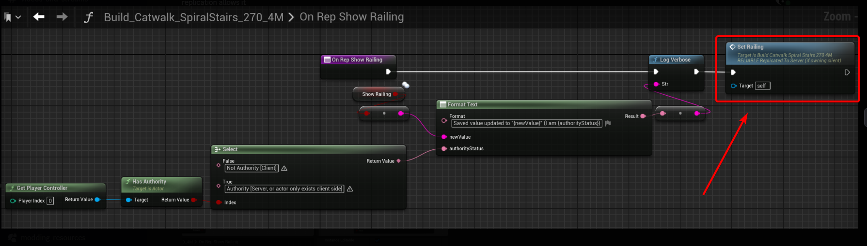Image resolution: width=867 pixels, height=246 pixels.
Task: Select the On Rep Show Railing breadcrumb
Action: [351, 17]
